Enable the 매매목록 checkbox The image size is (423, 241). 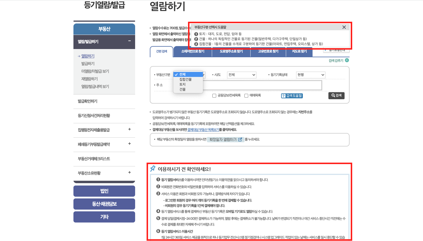[246, 95]
